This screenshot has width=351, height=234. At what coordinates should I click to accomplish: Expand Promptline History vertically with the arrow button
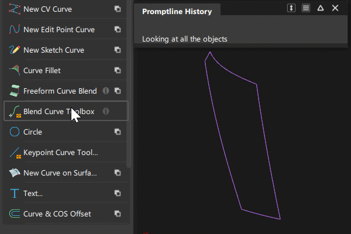click(x=291, y=8)
